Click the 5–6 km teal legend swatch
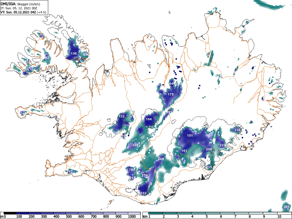The height and width of the screenshot is (219, 292). [x=213, y=213]
